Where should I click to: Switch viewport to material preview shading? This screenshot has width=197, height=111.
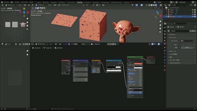click(154, 5)
